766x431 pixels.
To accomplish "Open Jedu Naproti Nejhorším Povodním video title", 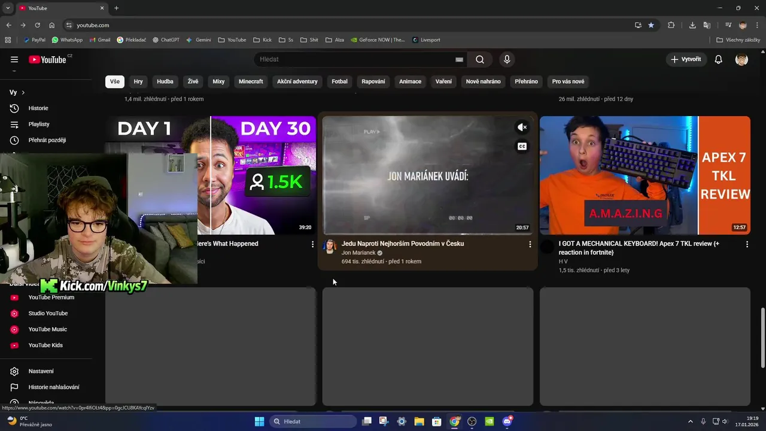I will coord(403,244).
